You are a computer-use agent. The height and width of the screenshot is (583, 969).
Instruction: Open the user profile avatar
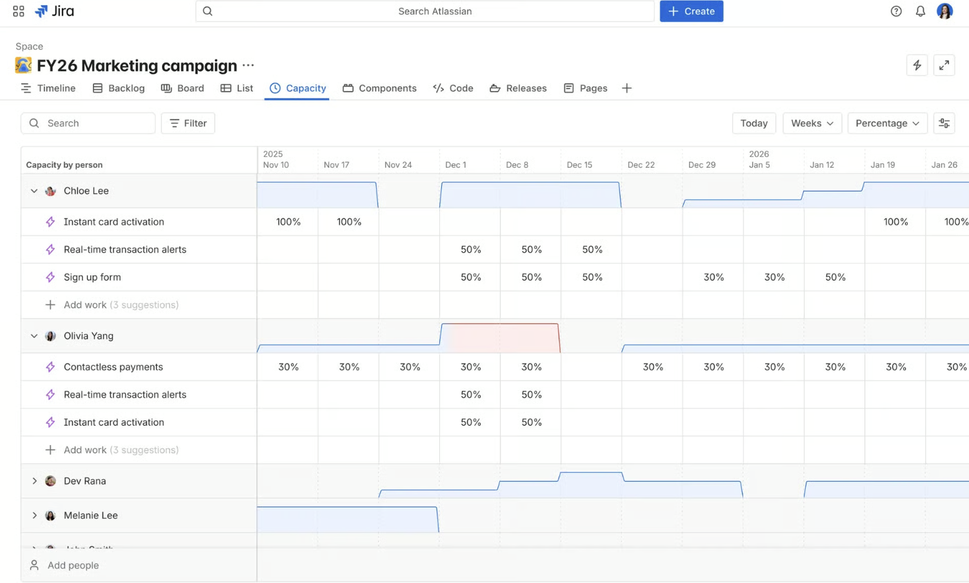click(x=944, y=11)
